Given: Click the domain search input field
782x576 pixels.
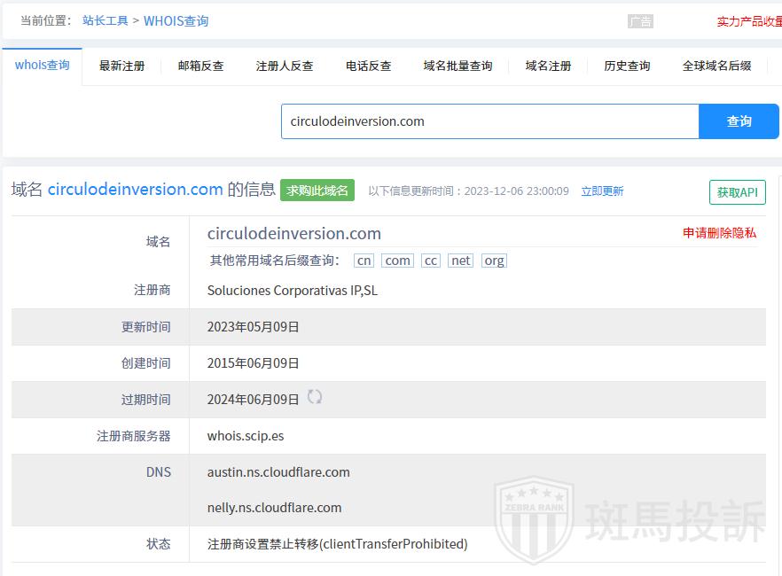Looking at the screenshot, I should click(489, 121).
